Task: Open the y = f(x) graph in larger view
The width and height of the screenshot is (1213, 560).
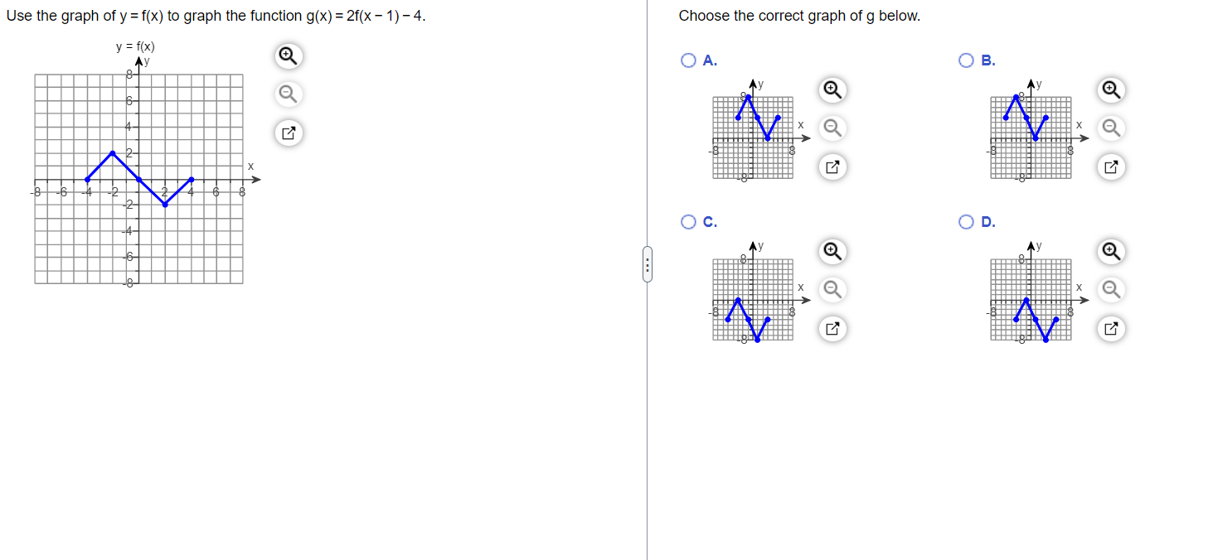Action: 288,133
